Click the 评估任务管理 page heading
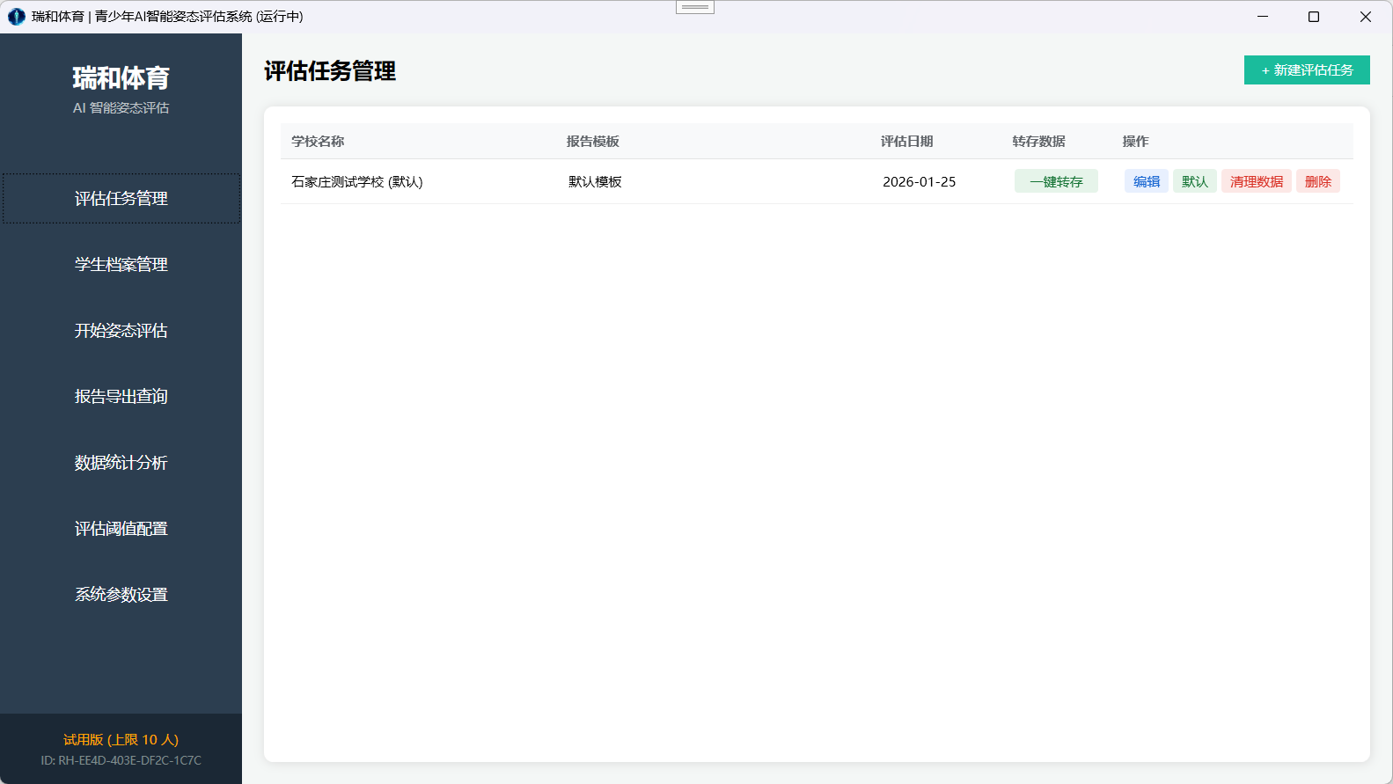 point(330,71)
